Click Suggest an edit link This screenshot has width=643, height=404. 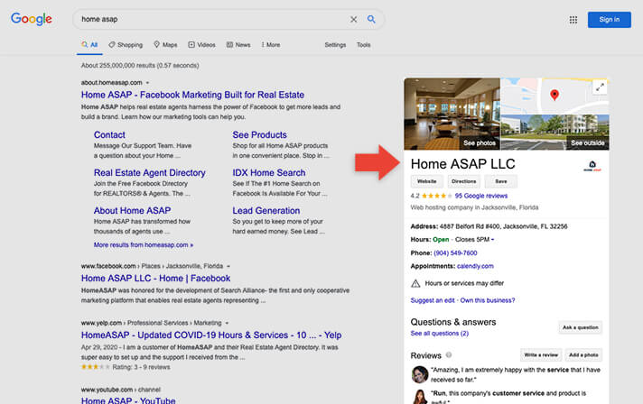click(433, 300)
